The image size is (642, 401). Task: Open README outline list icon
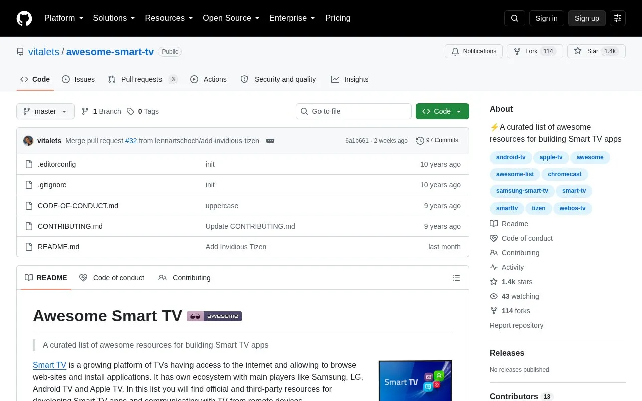pyautogui.click(x=456, y=278)
